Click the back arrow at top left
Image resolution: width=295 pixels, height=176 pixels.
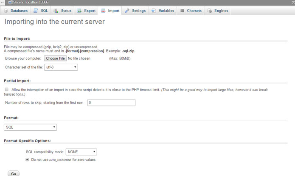(x=2, y=3)
